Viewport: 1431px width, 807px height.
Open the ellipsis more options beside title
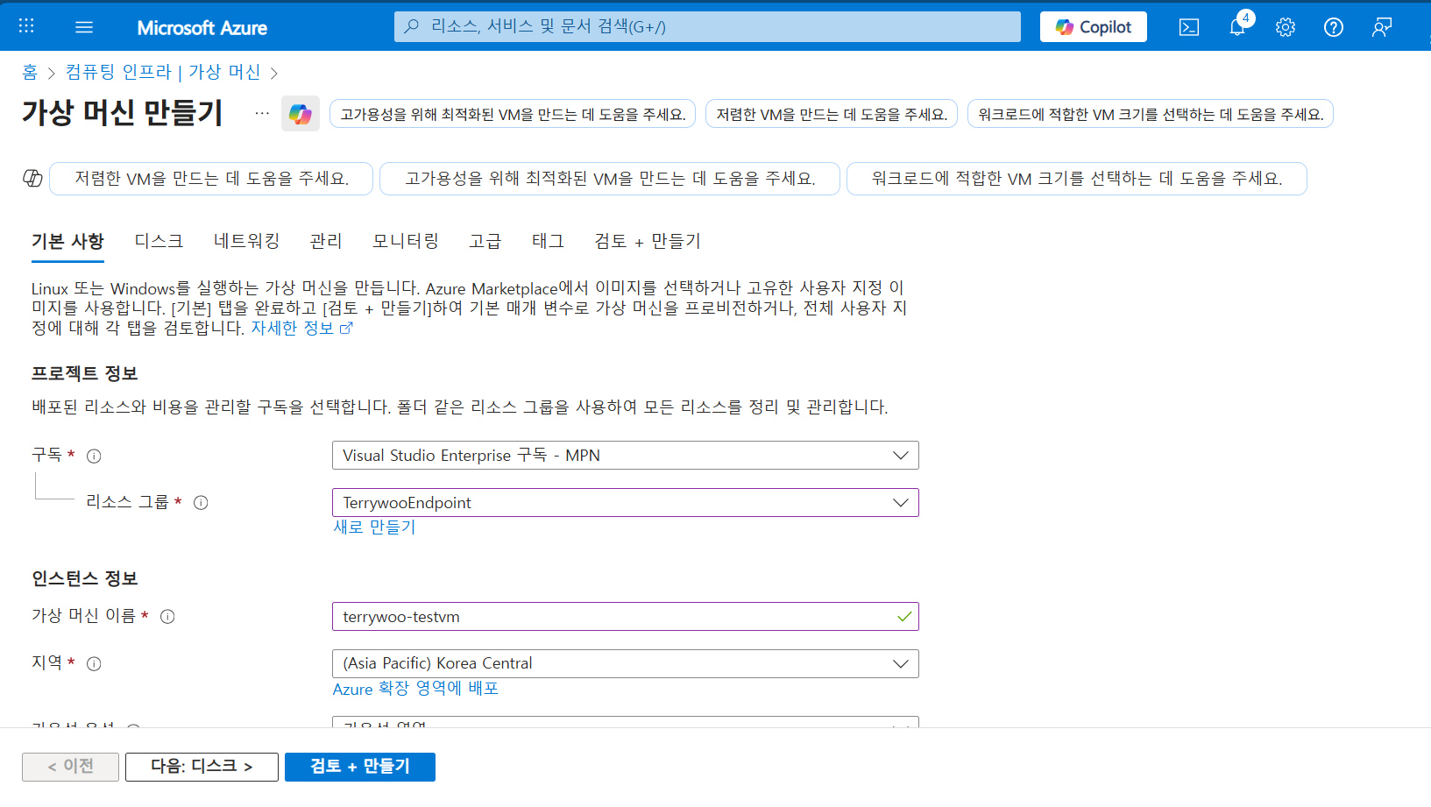point(262,113)
